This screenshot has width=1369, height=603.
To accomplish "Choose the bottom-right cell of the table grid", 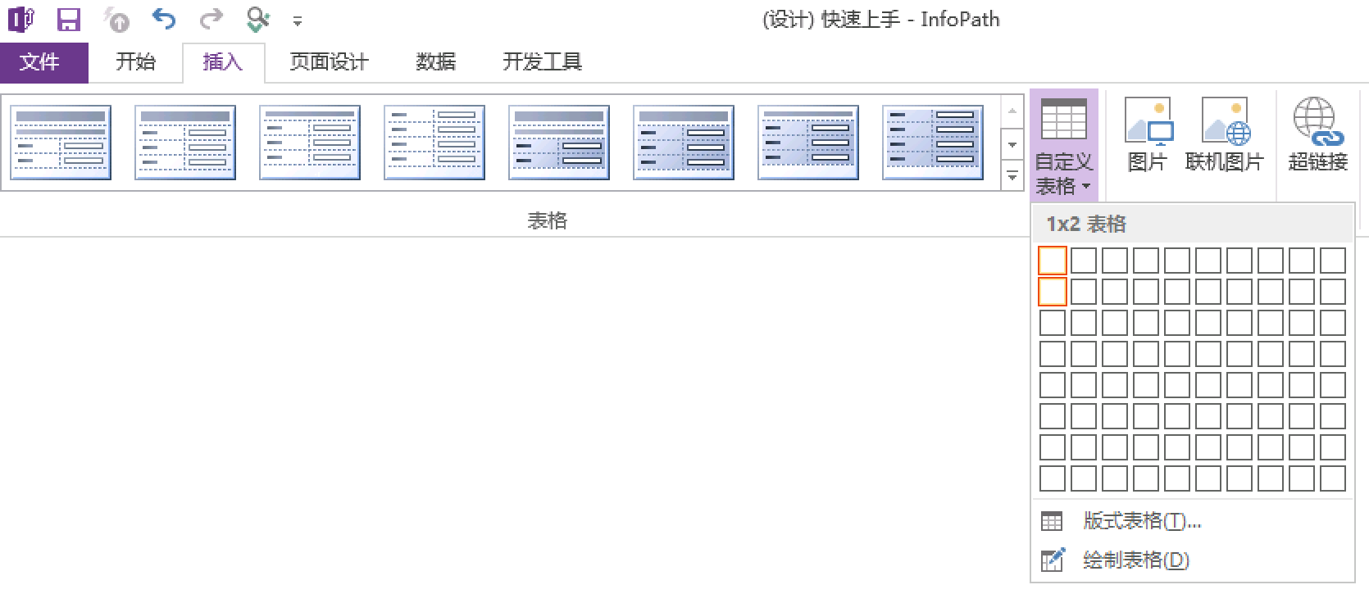I will pyautogui.click(x=1333, y=478).
